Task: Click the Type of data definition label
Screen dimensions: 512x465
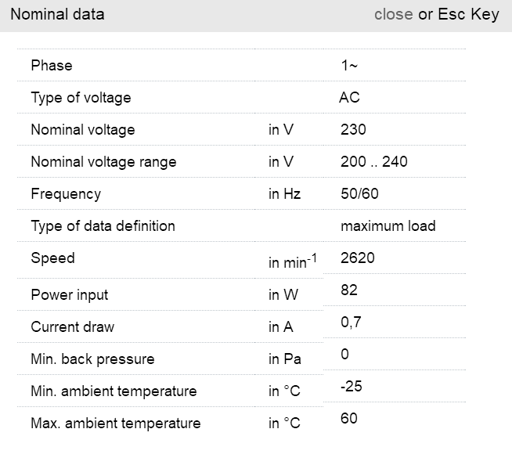Action: 103,226
